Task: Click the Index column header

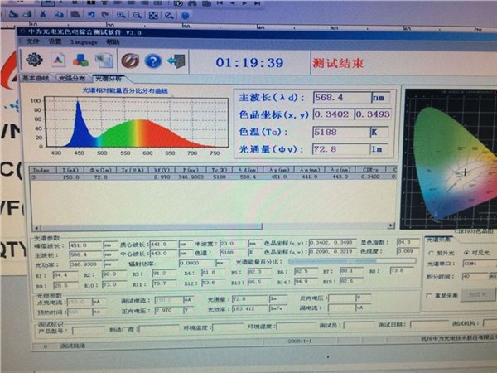Action: (43, 170)
